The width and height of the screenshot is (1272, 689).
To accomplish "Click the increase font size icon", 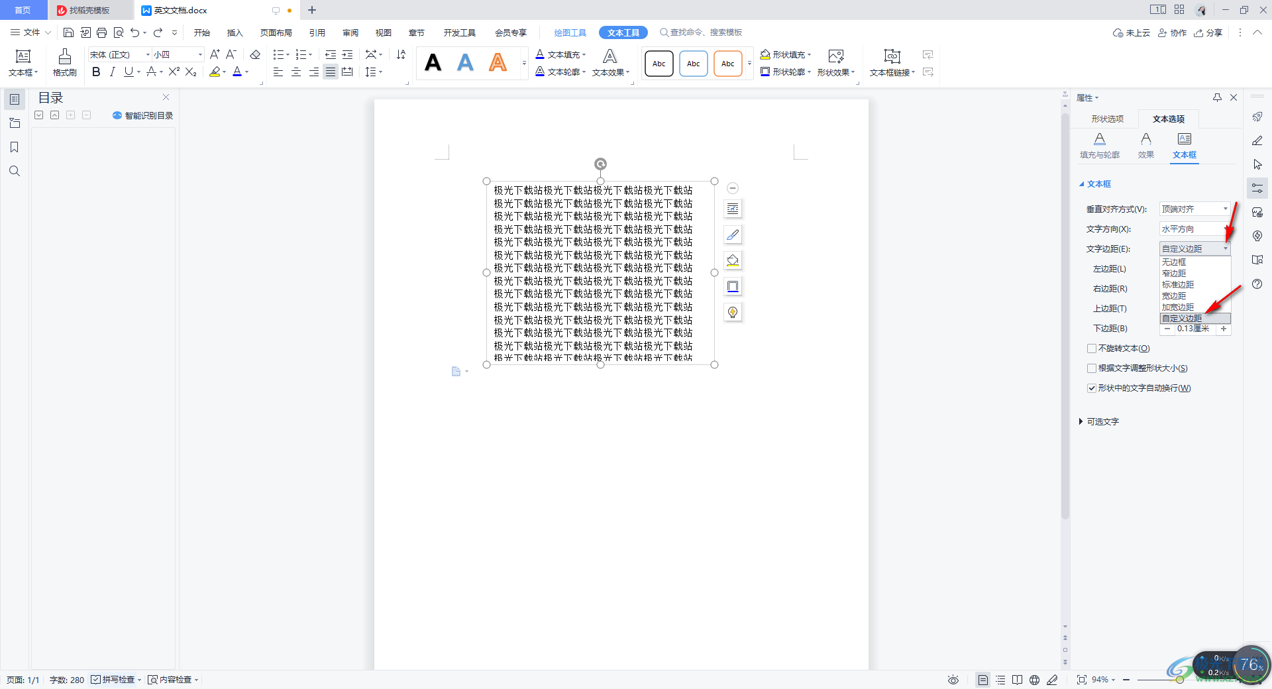I will pos(215,54).
